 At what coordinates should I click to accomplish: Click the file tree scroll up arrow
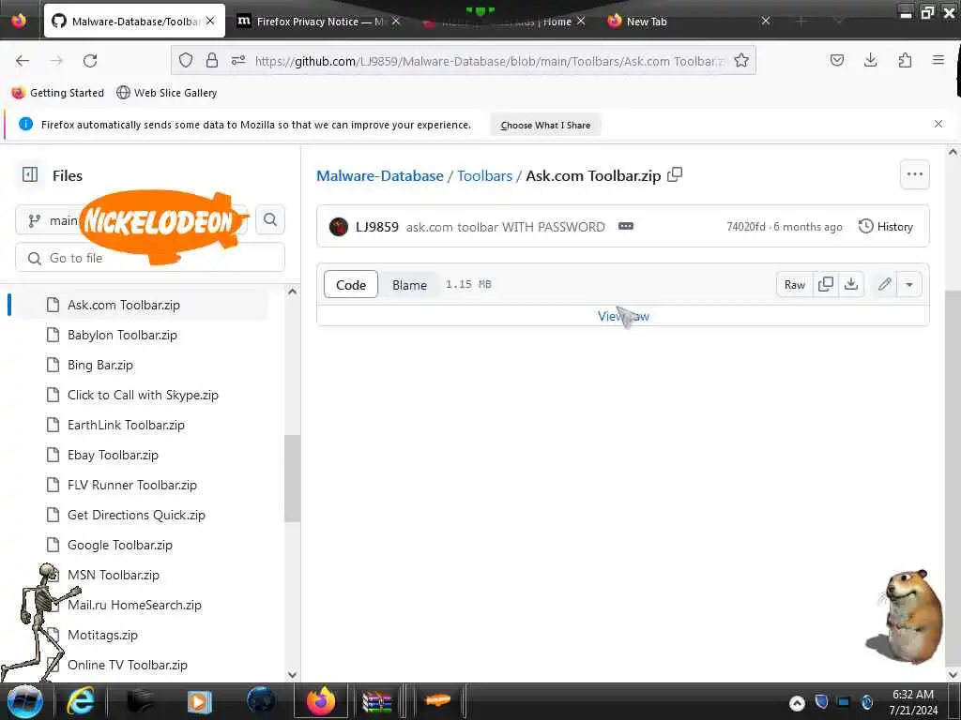293,292
